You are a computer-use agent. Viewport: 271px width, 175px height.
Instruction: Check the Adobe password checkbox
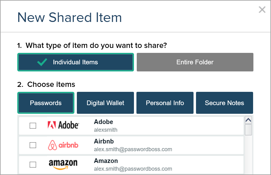click(33, 126)
